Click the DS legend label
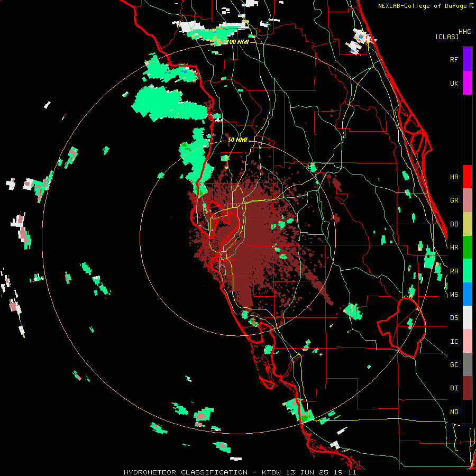 (x=454, y=317)
